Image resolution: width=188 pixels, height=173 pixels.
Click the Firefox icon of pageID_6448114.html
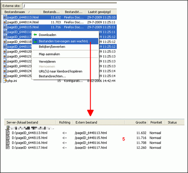pos(5,22)
